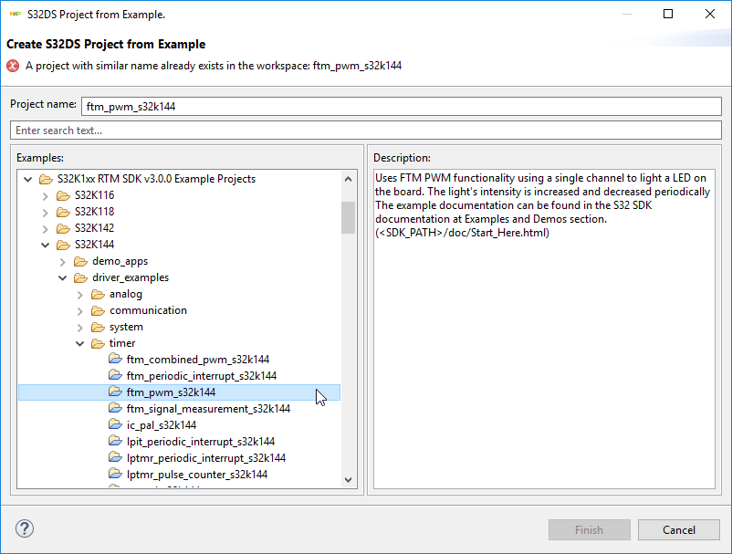Click the demo_apps folder icon
This screenshot has width=732, height=554.
[80, 261]
